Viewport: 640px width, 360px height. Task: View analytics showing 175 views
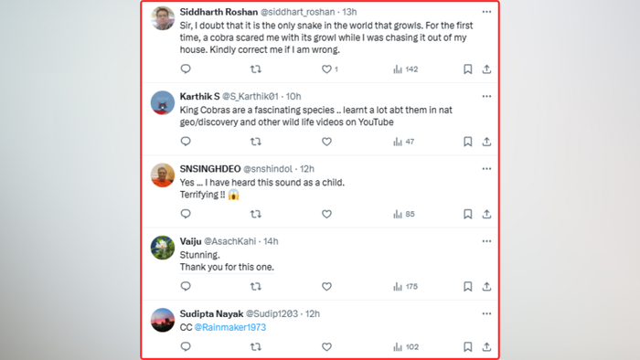[405, 287]
